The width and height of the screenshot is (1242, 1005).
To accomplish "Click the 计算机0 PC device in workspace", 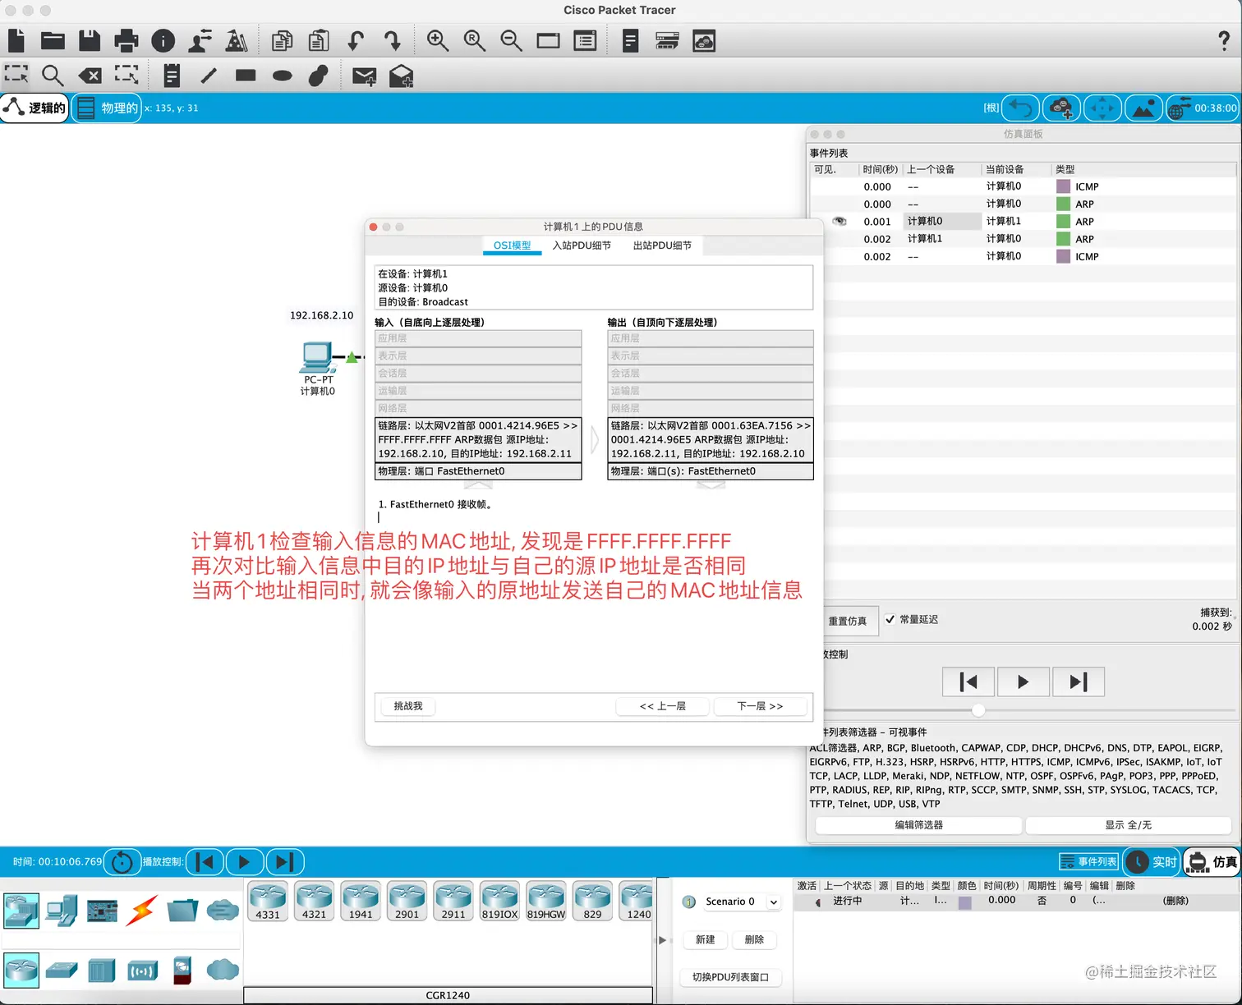I will [x=317, y=358].
